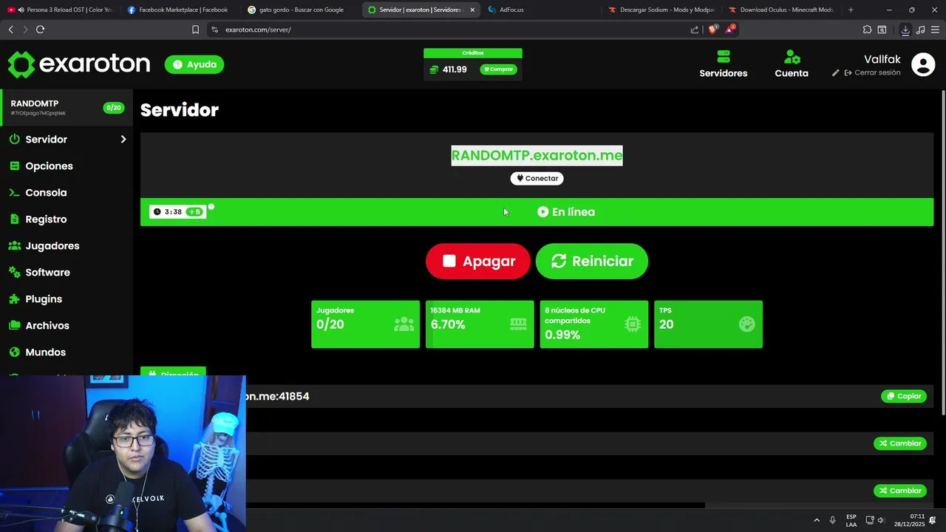Open the Servidores page in header
The height and width of the screenshot is (532, 946).
(724, 64)
